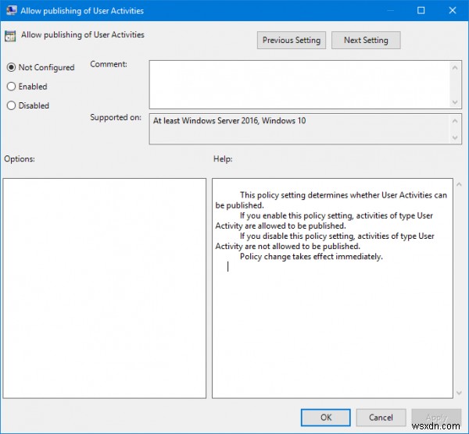Click the 'Comment:' label
The image size is (469, 434).
click(109, 64)
